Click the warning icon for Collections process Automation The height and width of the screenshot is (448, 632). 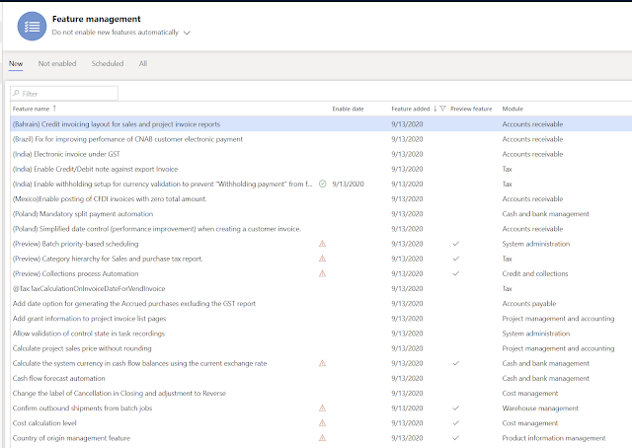[x=323, y=273]
